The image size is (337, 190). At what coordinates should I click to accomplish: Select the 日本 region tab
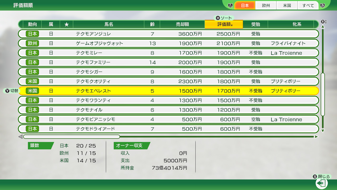pyautogui.click(x=245, y=5)
